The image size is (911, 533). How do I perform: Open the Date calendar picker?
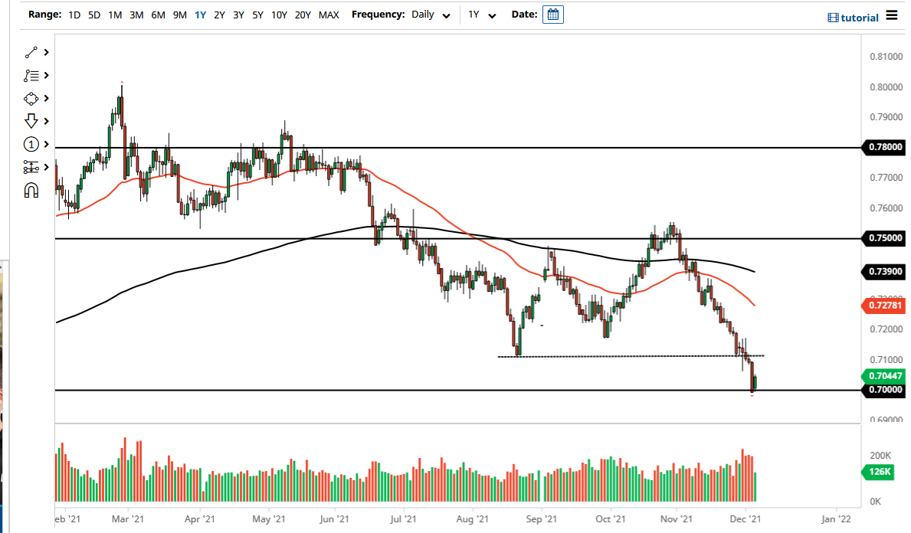pos(552,14)
